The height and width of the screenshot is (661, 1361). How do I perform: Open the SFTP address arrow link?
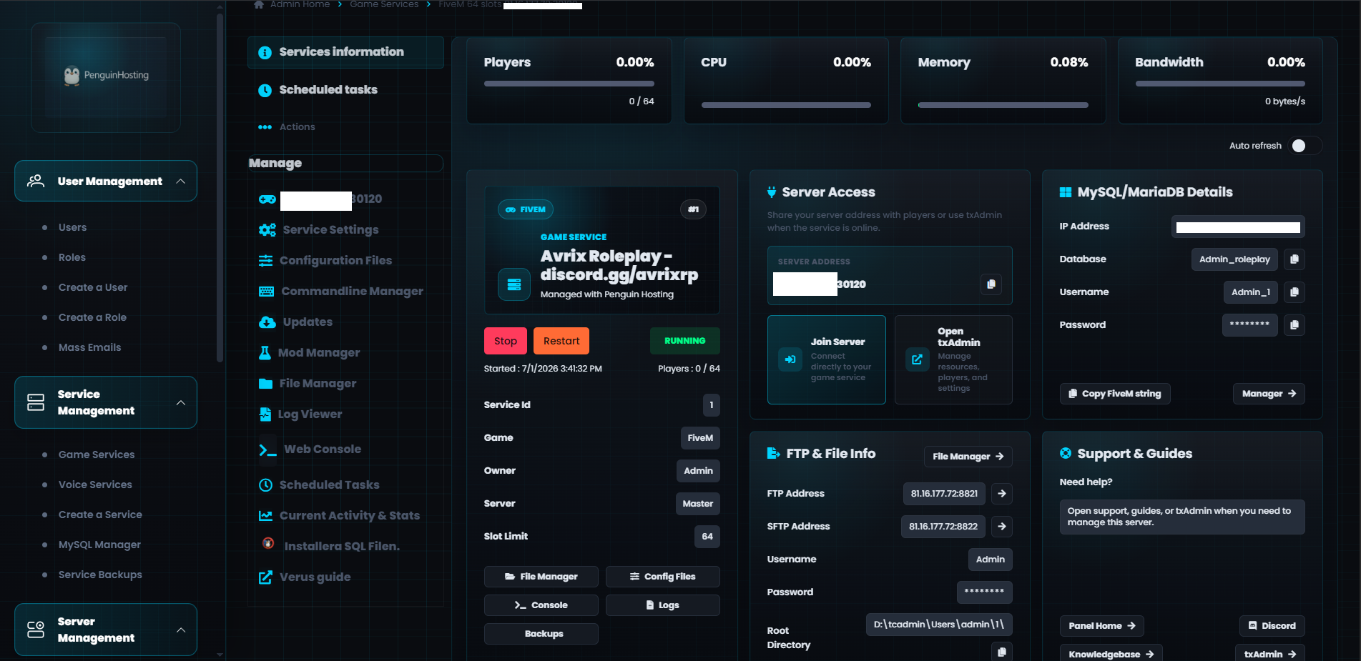tap(1002, 527)
